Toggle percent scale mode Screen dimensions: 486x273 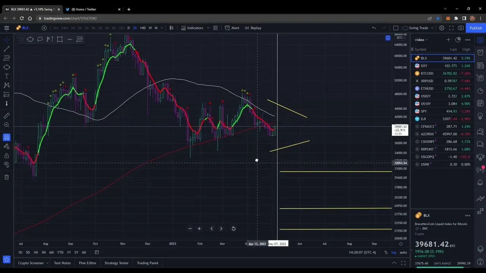(386, 252)
